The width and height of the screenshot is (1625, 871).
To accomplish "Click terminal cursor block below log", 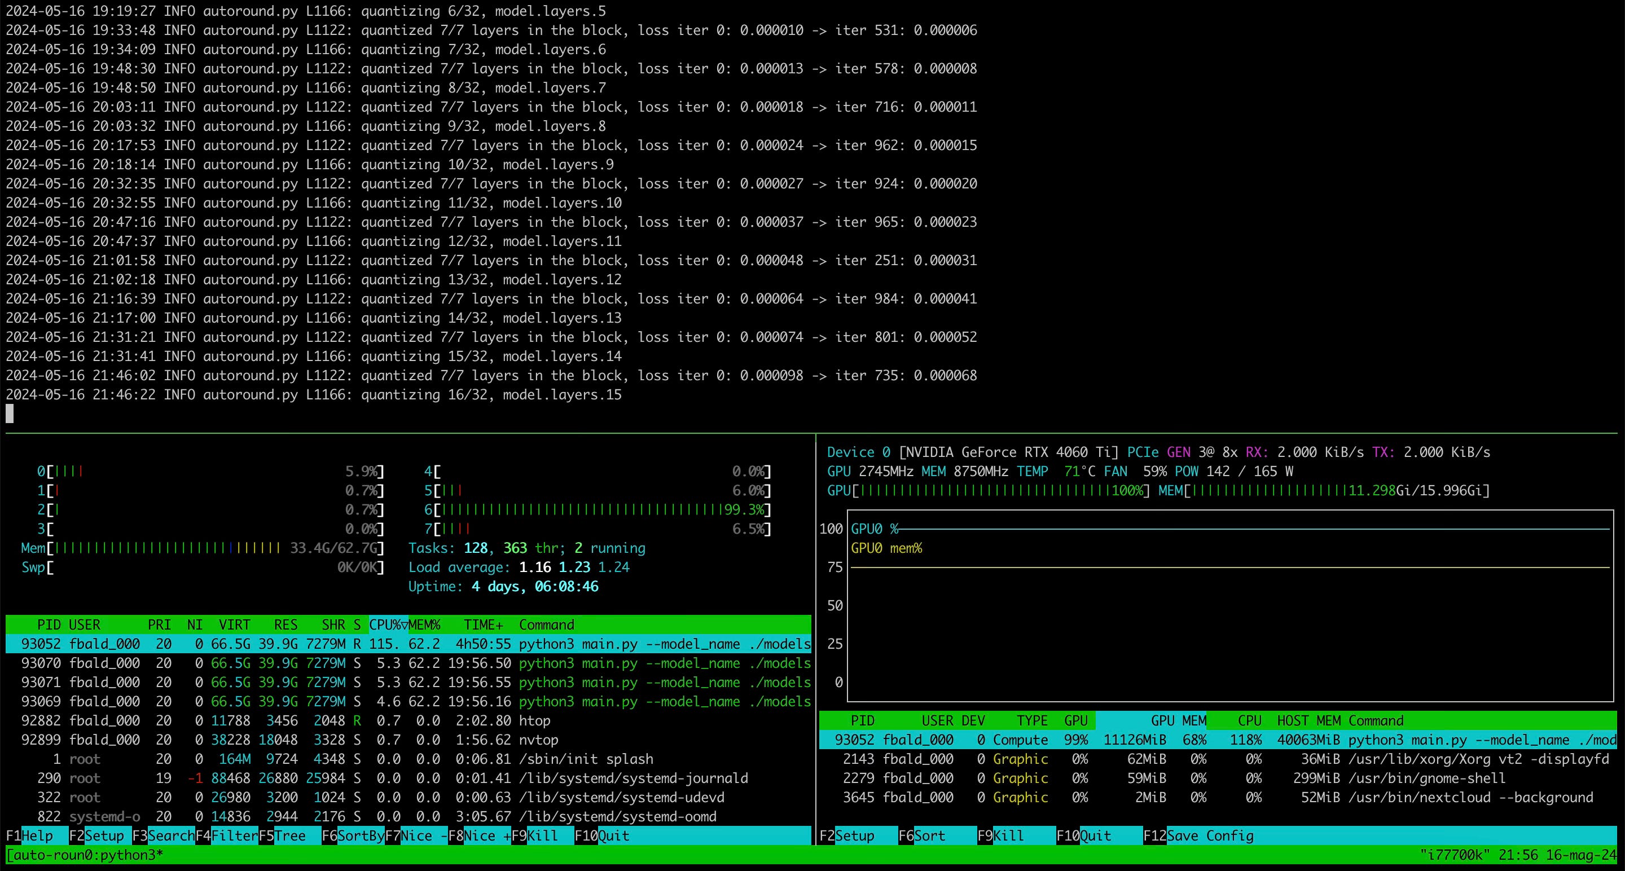I will 10,413.
